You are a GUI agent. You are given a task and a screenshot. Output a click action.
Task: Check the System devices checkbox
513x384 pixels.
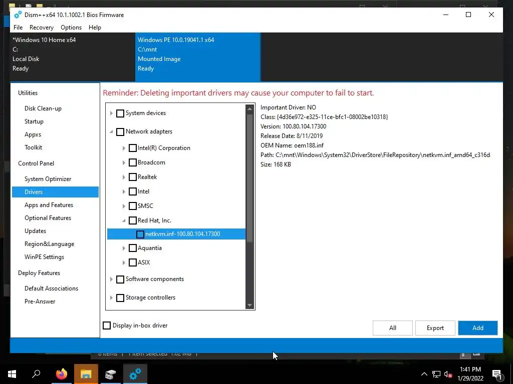tap(120, 113)
